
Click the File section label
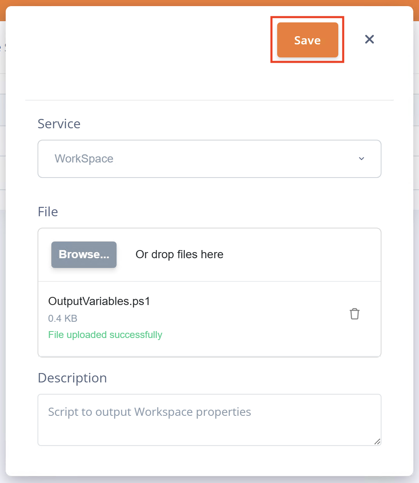[x=48, y=212]
